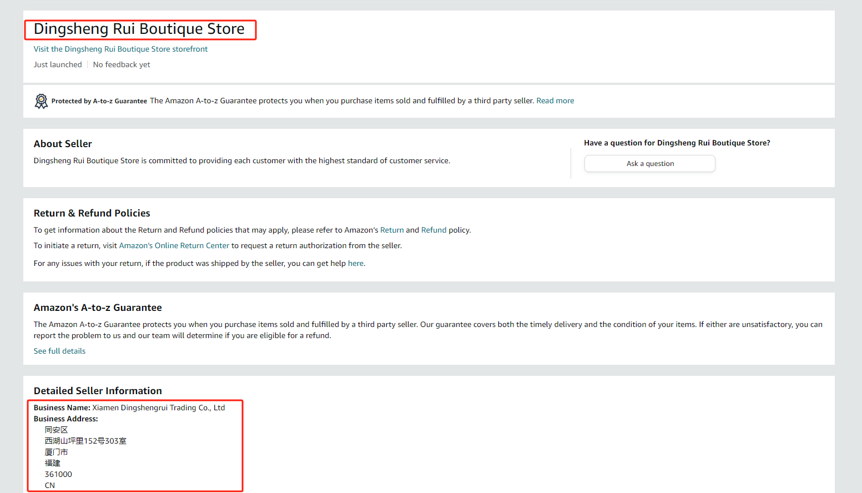Open Amazon's Return policy link
Viewport: 862px width, 493px height.
(392, 230)
